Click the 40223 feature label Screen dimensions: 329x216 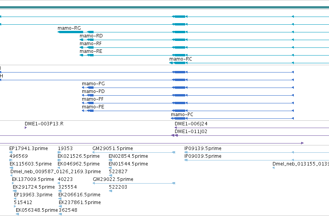pos(65,180)
